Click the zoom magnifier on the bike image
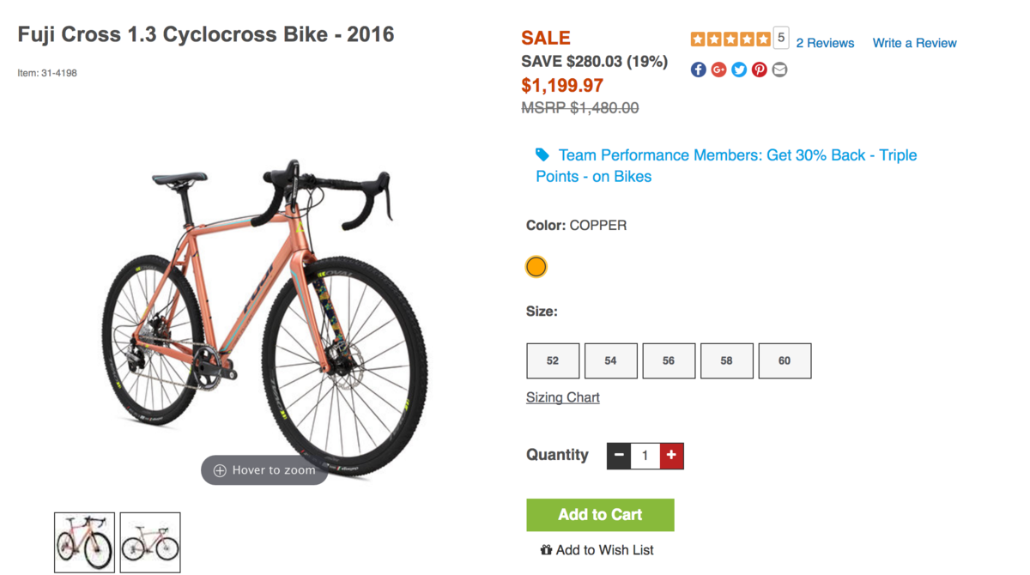The image size is (1030, 575). pos(221,470)
